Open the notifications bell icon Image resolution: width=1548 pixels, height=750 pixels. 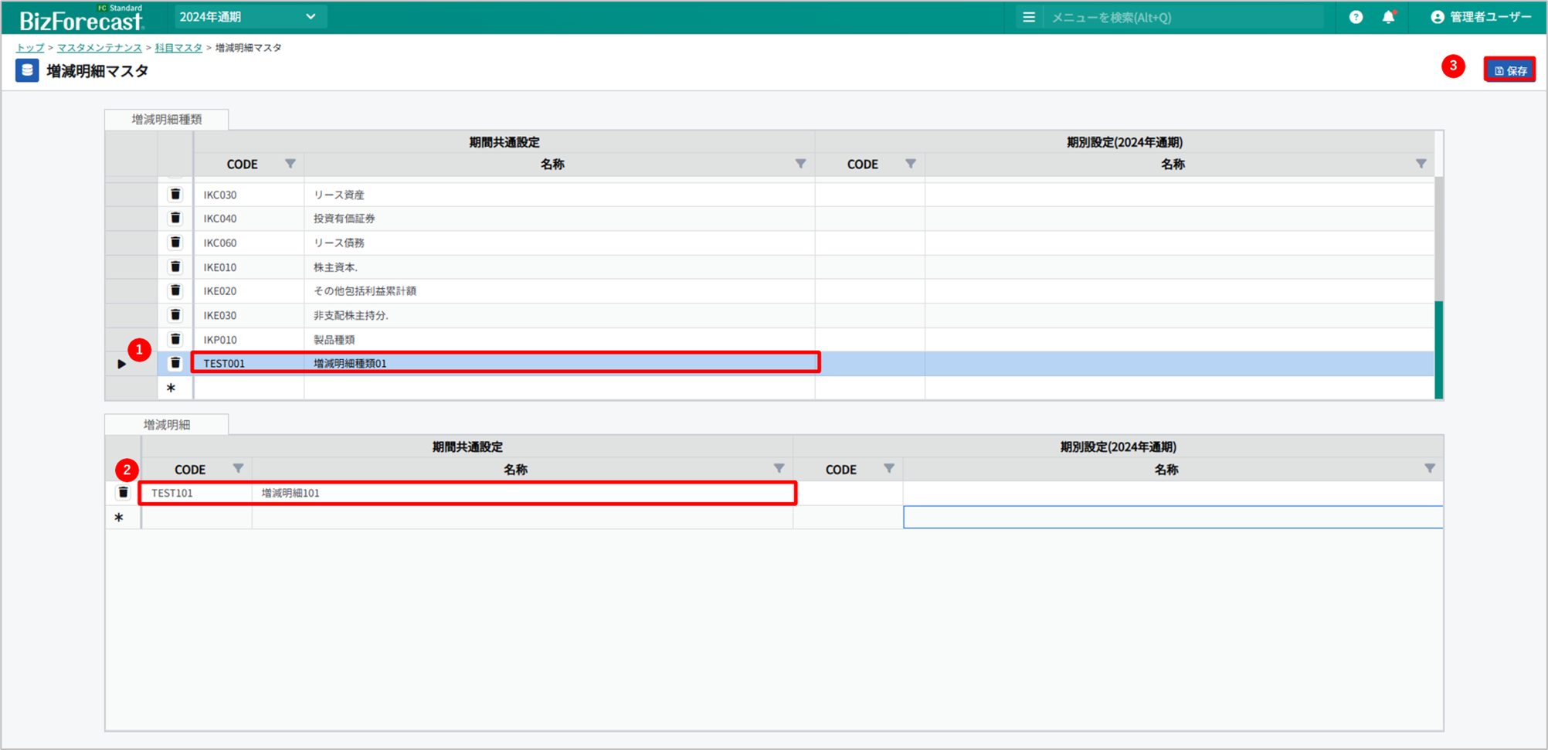click(1388, 17)
